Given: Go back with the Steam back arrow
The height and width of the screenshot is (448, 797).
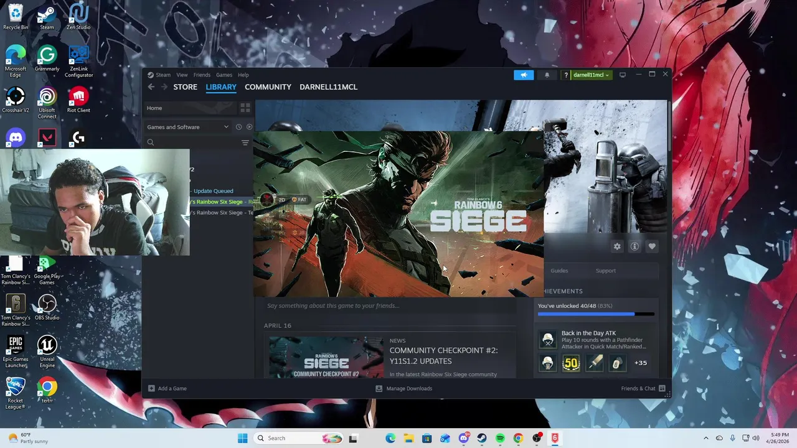Looking at the screenshot, I should (x=151, y=87).
